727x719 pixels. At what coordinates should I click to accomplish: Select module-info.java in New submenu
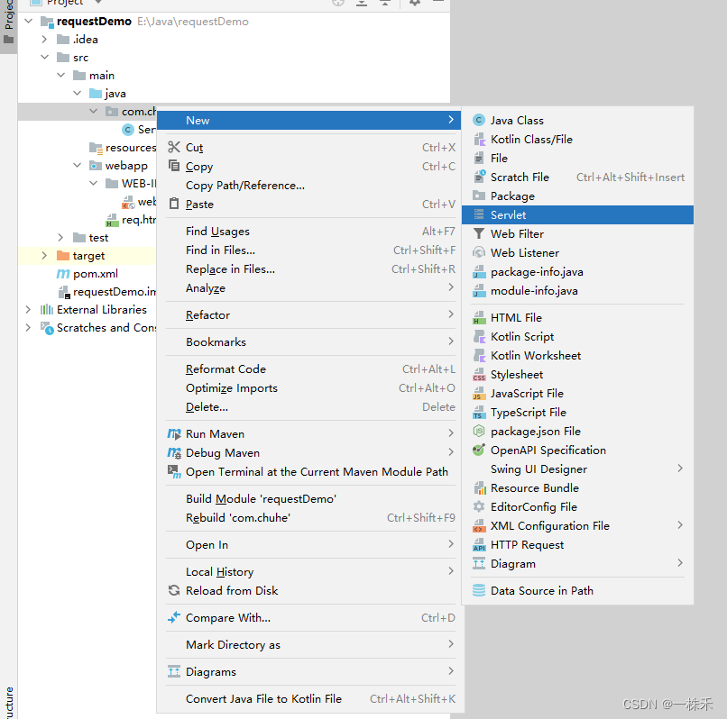click(577, 291)
